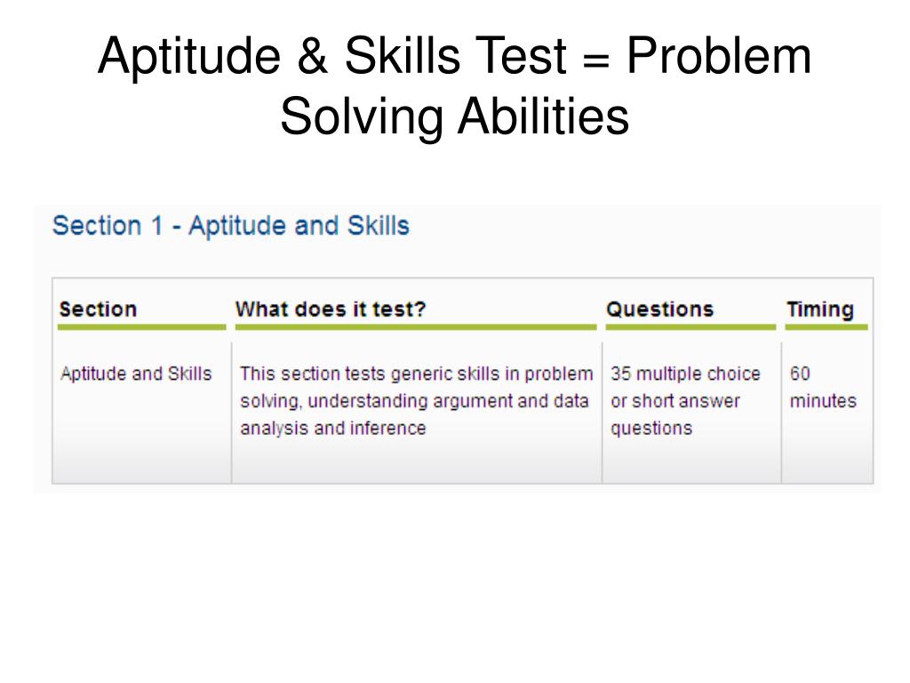Click the green bar under "What does it test?"
The image size is (910, 683).
tap(416, 327)
